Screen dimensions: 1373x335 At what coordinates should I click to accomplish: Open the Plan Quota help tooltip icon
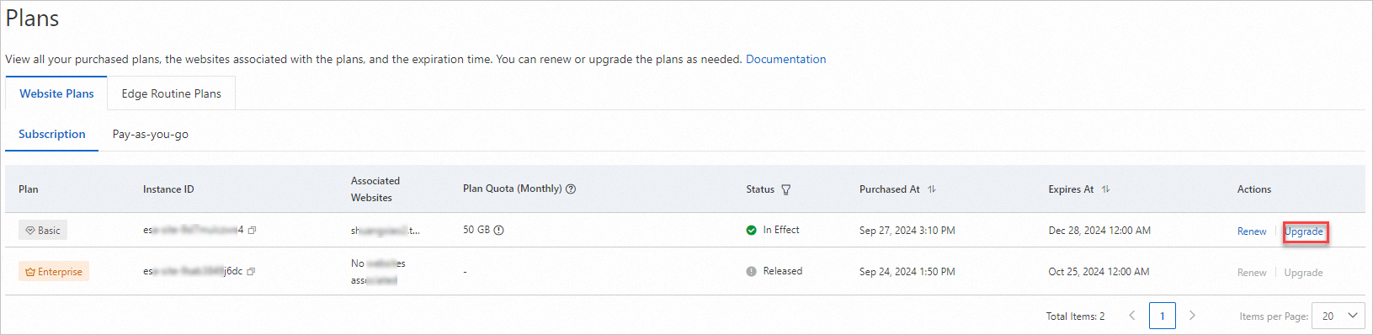pyautogui.click(x=571, y=189)
